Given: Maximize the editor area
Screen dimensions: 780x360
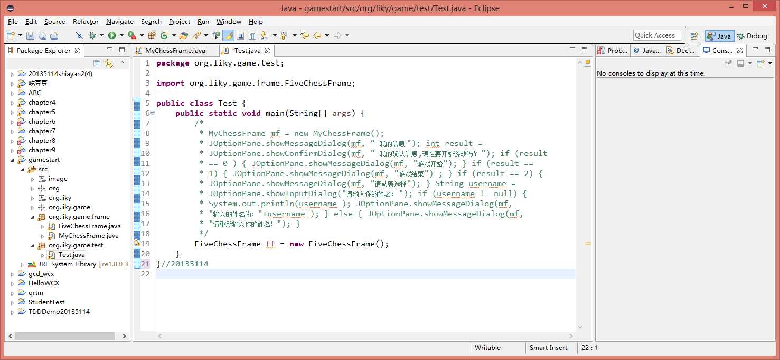Looking at the screenshot, I should click(x=585, y=50).
